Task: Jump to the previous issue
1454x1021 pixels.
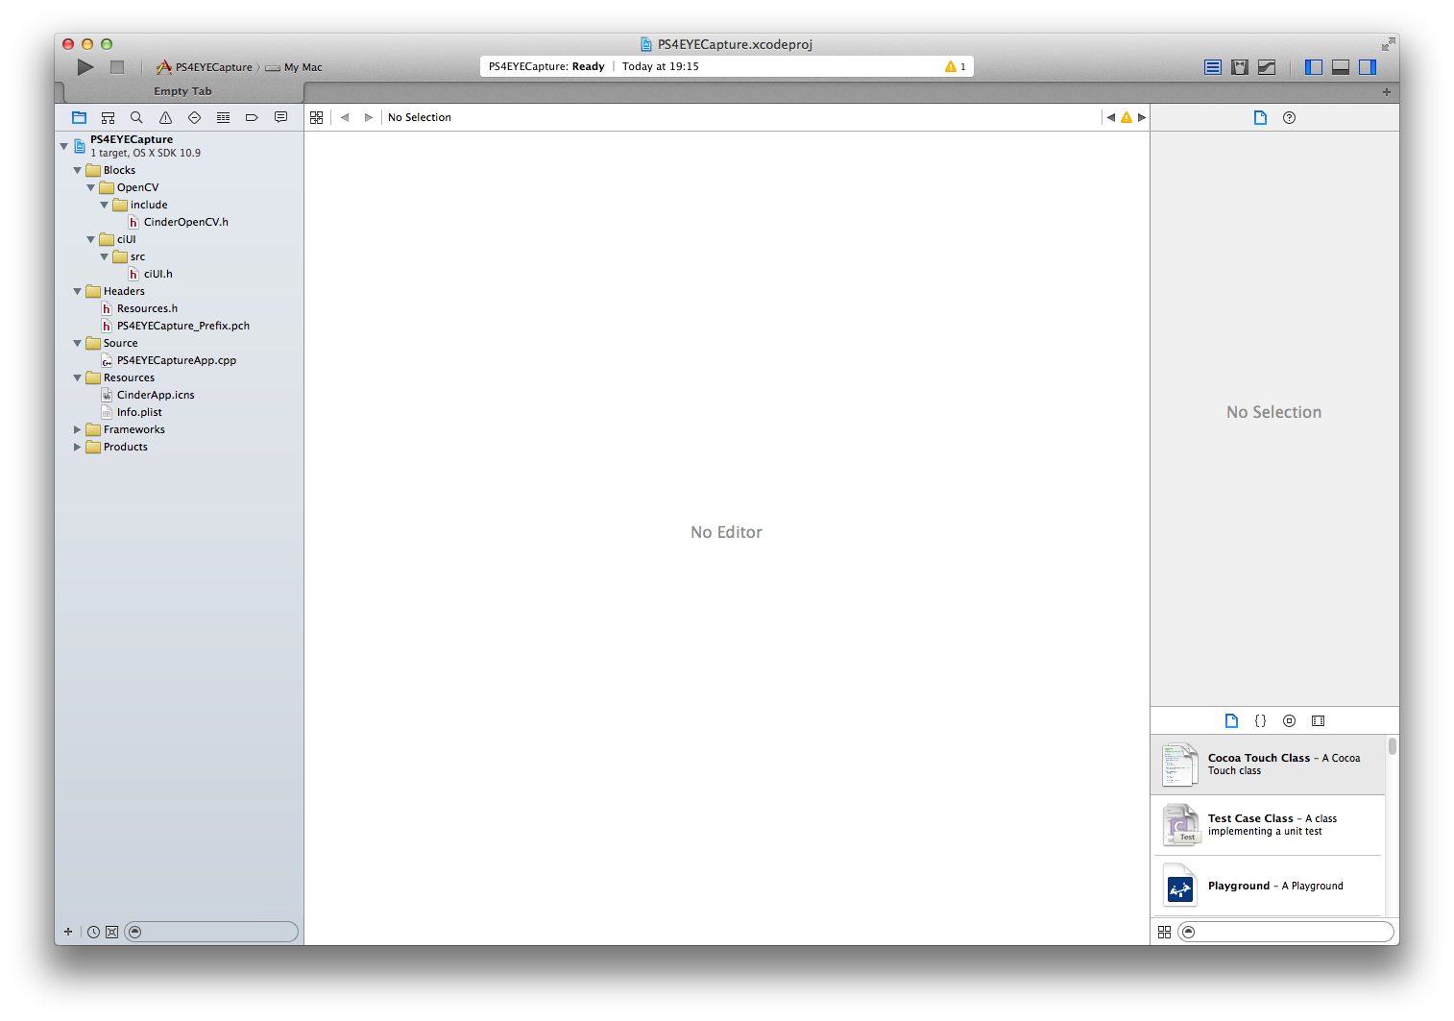Action: coord(1111,117)
